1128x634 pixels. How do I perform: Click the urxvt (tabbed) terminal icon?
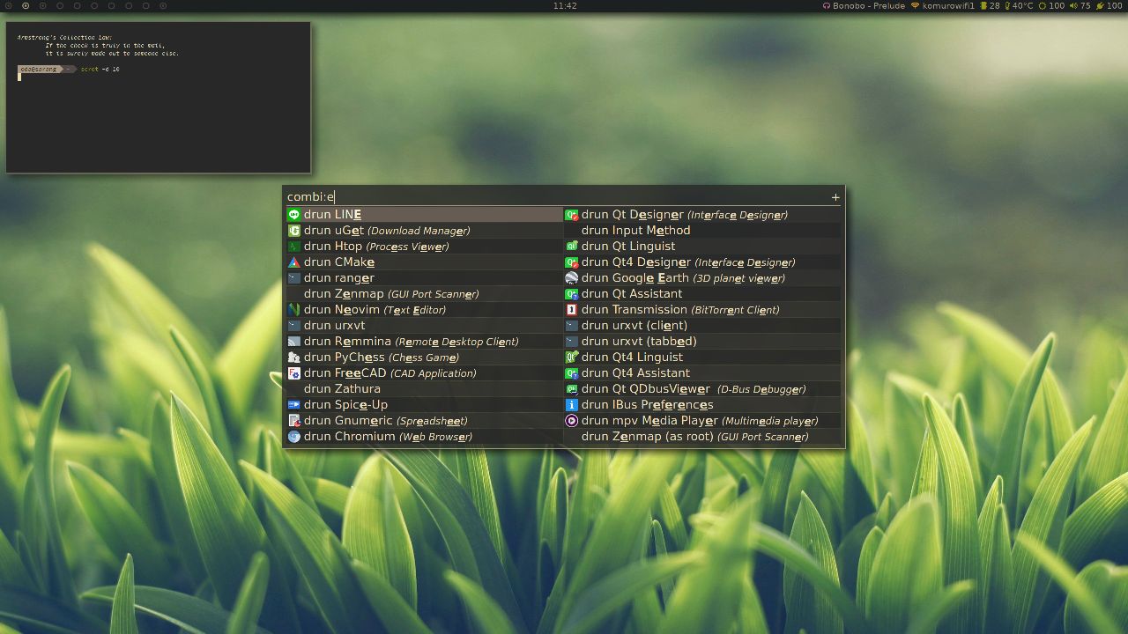tap(572, 341)
